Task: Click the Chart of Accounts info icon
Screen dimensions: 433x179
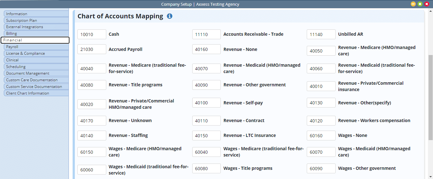Action: click(x=170, y=16)
